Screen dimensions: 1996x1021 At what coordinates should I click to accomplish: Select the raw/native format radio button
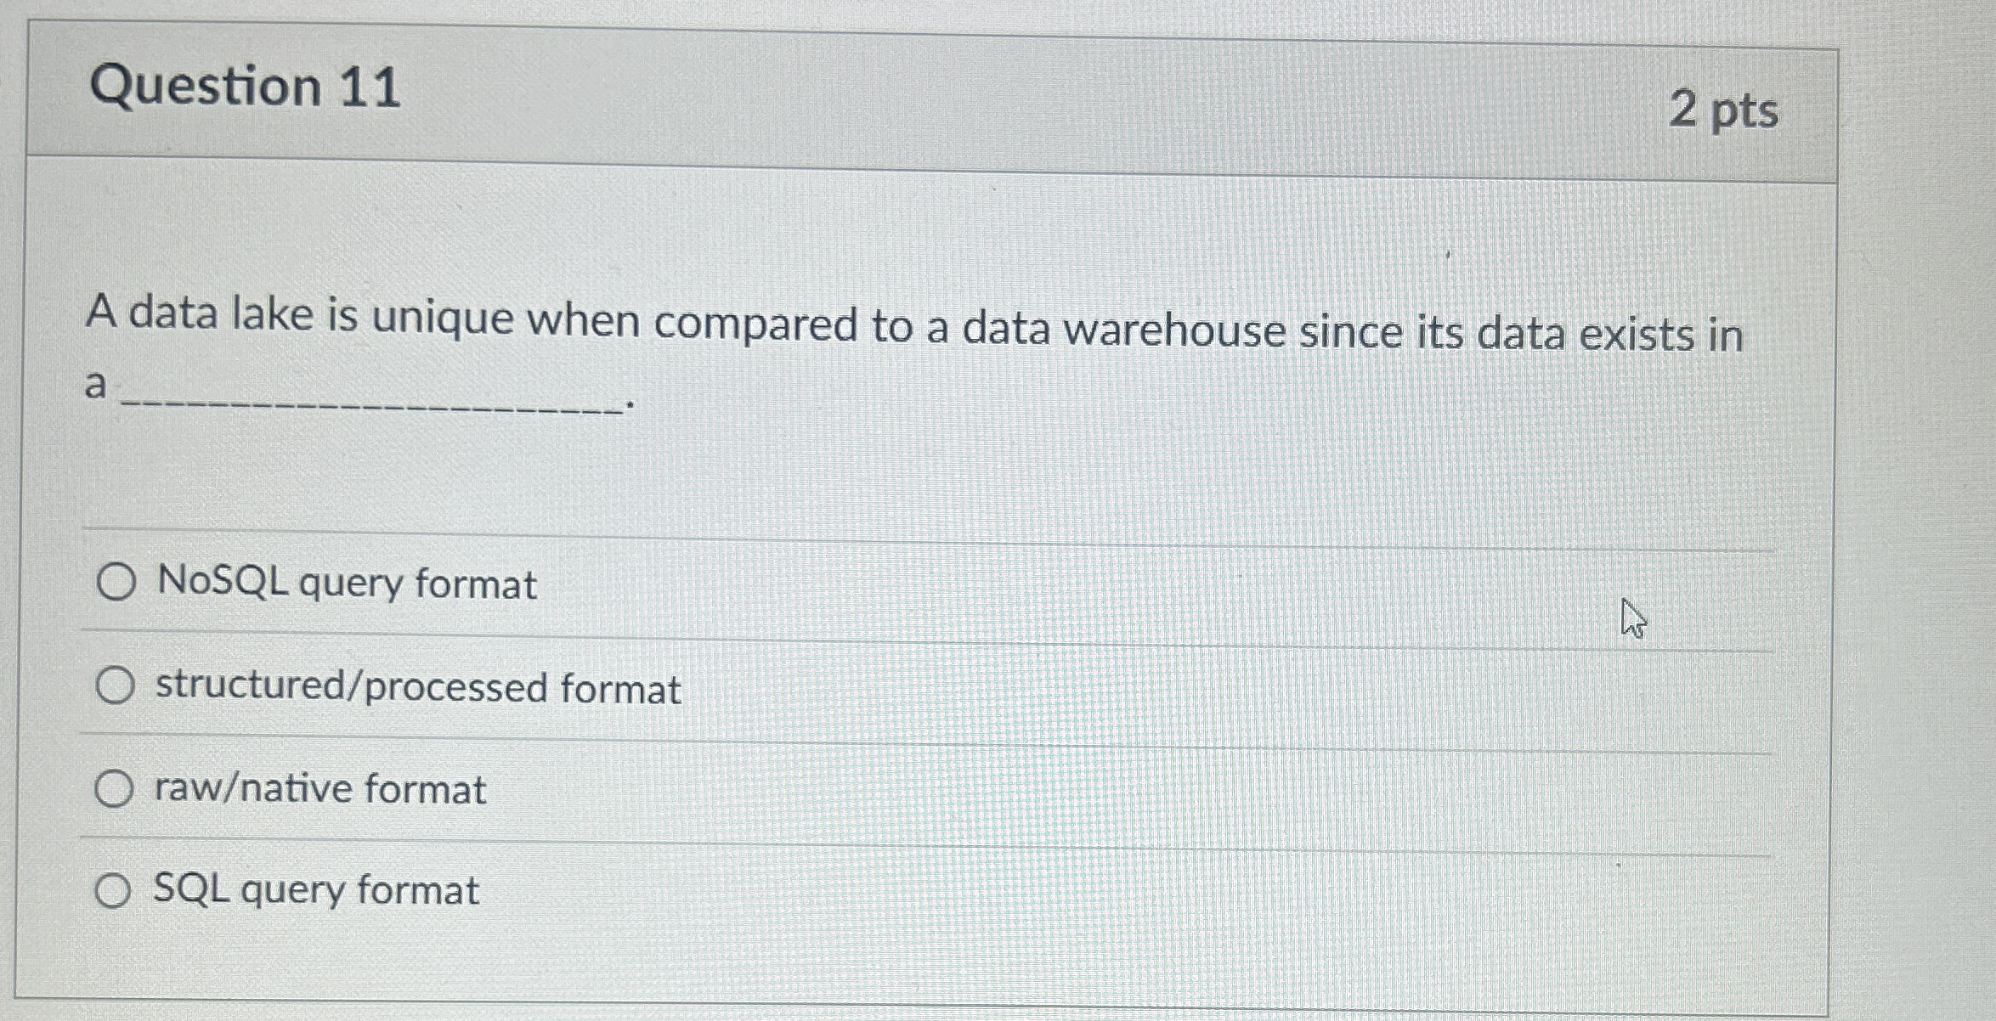click(115, 787)
